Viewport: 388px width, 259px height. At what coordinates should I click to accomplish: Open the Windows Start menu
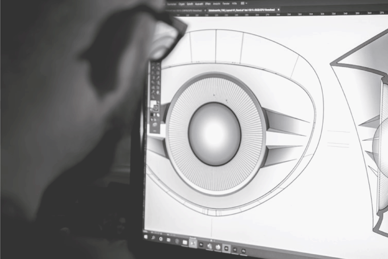click(145, 237)
